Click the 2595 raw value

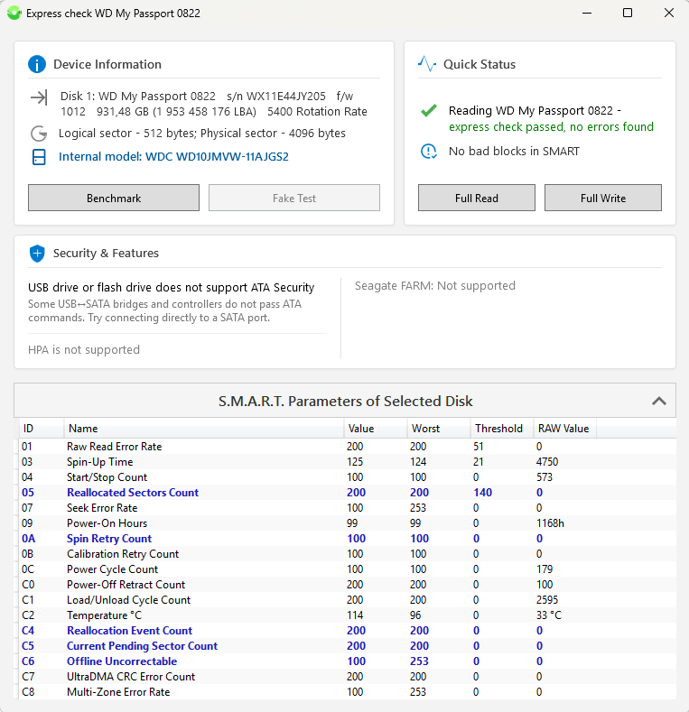pos(546,600)
